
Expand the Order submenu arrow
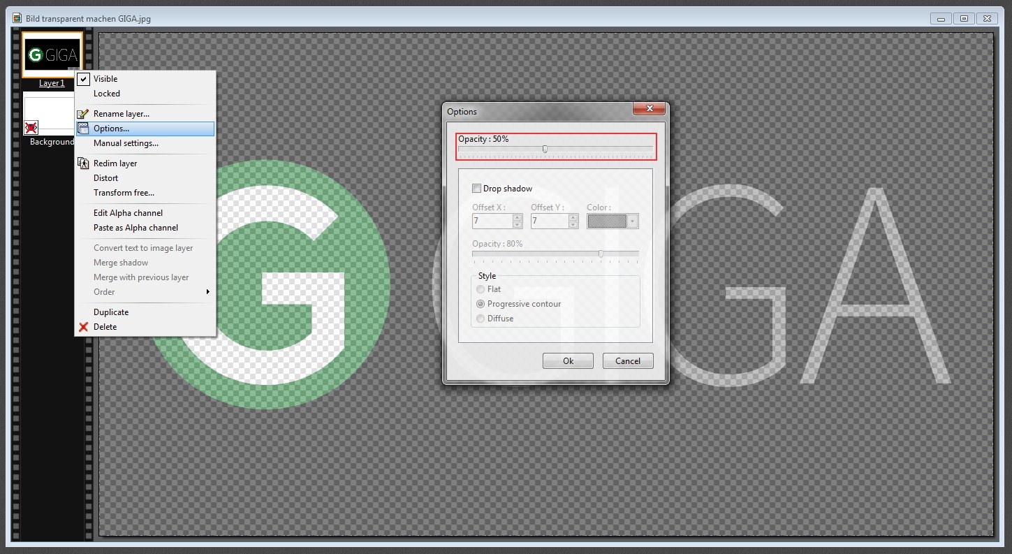pyautogui.click(x=207, y=292)
